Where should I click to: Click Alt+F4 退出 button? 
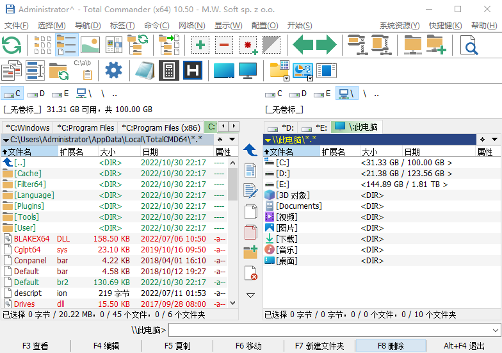[x=464, y=346]
